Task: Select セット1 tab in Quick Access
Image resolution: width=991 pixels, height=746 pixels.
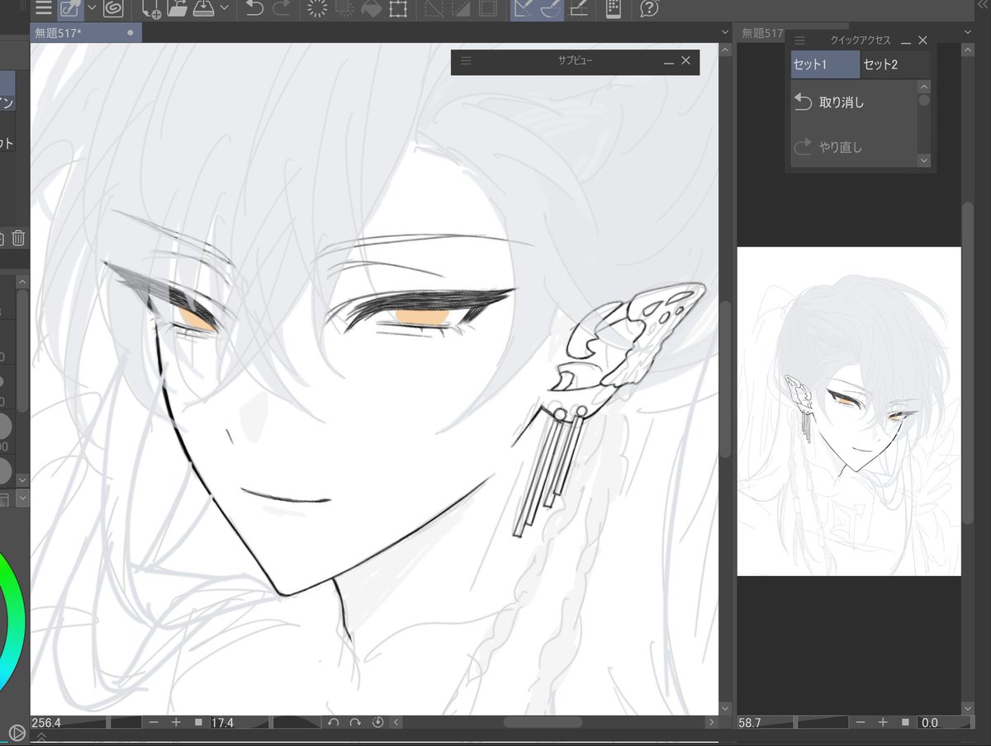Action: point(825,64)
